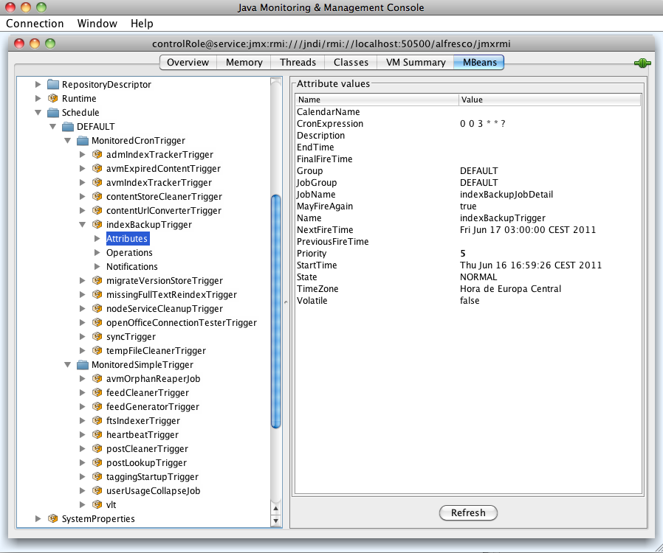Click the tree scrollbar down arrow
The width and height of the screenshot is (663, 553).
click(275, 521)
